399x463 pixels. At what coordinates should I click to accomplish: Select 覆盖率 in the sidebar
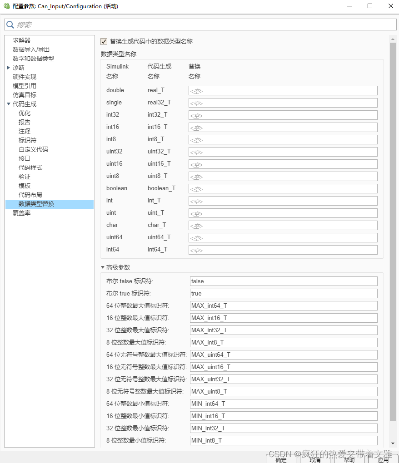pos(21,212)
